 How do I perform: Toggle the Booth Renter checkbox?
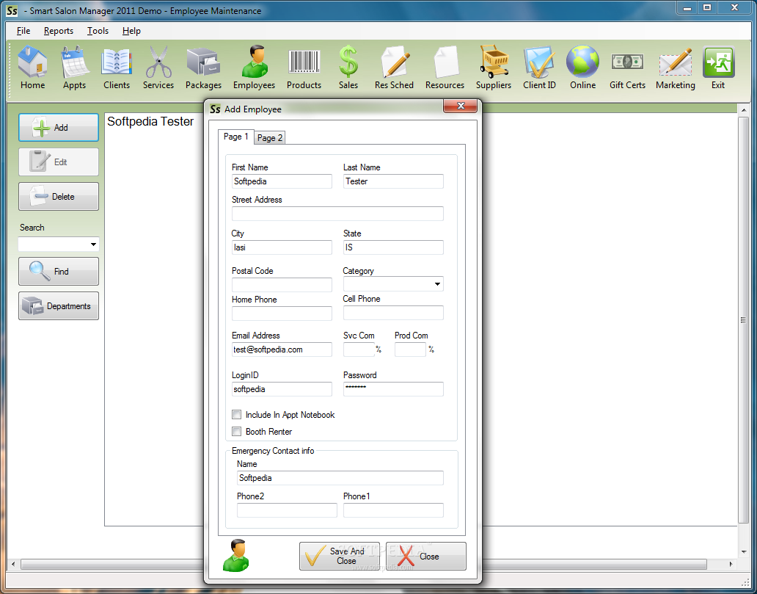(x=236, y=432)
